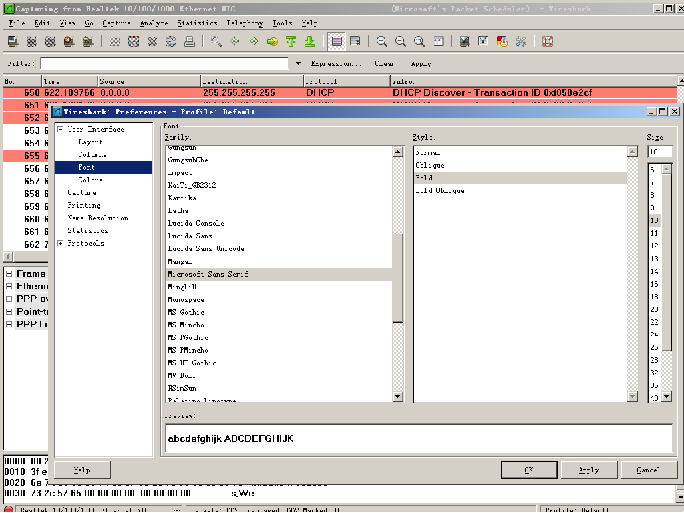
Task: Open the Statistics menu
Action: click(197, 23)
